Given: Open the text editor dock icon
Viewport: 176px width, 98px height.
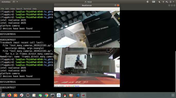Looking at the screenshot, I should [34, 95].
